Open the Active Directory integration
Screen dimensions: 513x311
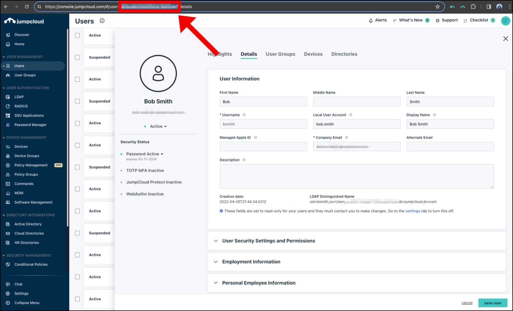[x=28, y=224]
